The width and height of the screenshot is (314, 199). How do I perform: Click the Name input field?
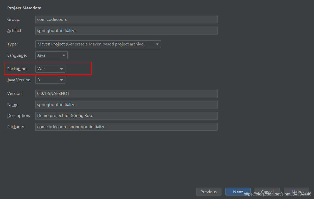click(x=126, y=104)
